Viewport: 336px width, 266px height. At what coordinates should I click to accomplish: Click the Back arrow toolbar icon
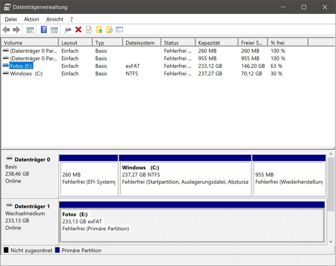tap(6, 30)
